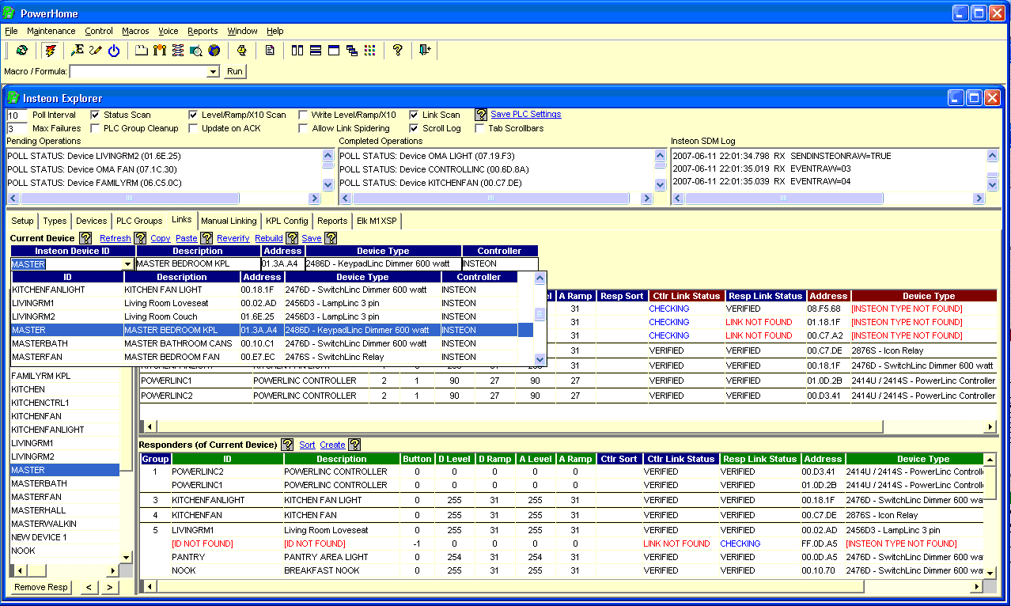Click the blue power toolbar icon
The image size is (1011, 606).
pos(114,51)
